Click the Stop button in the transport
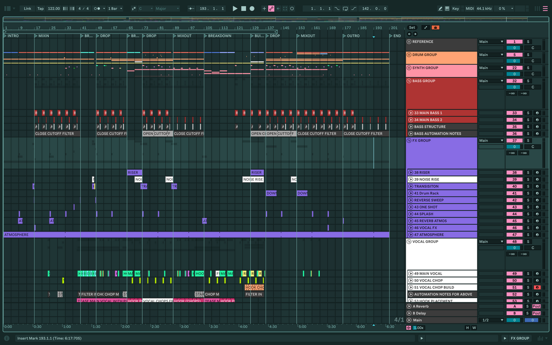 point(244,8)
